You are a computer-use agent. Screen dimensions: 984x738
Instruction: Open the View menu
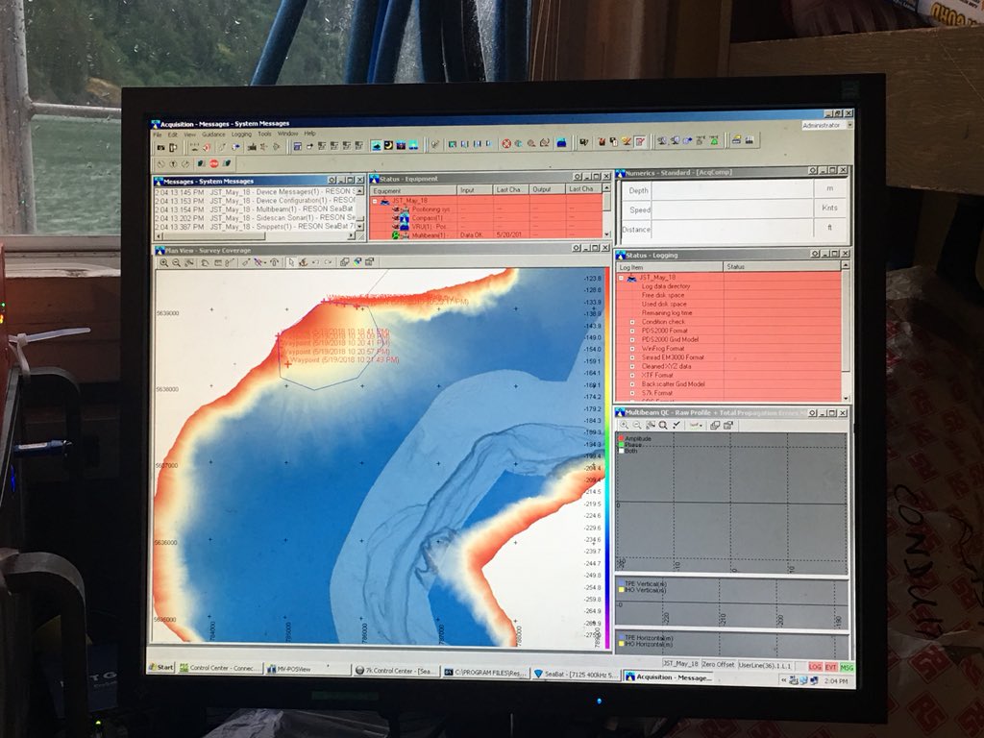coord(189,135)
